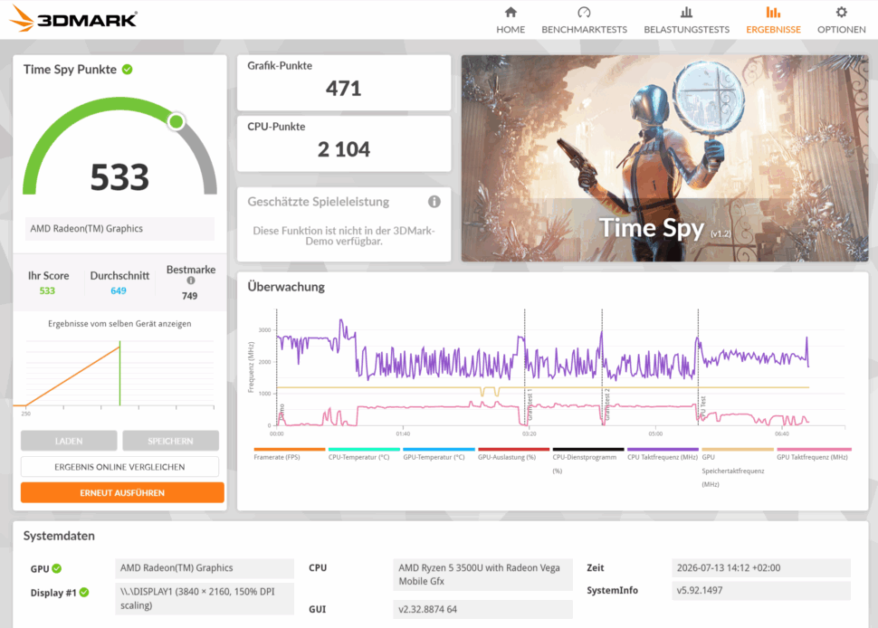Toggle CPU-Dienstprogramm legend swatch
Viewport: 878px width, 628px height.
coord(588,449)
